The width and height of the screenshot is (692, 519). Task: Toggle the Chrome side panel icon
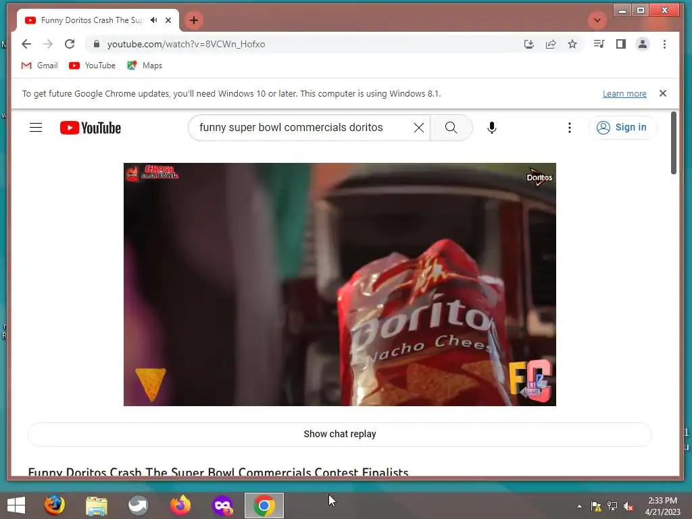click(x=621, y=44)
